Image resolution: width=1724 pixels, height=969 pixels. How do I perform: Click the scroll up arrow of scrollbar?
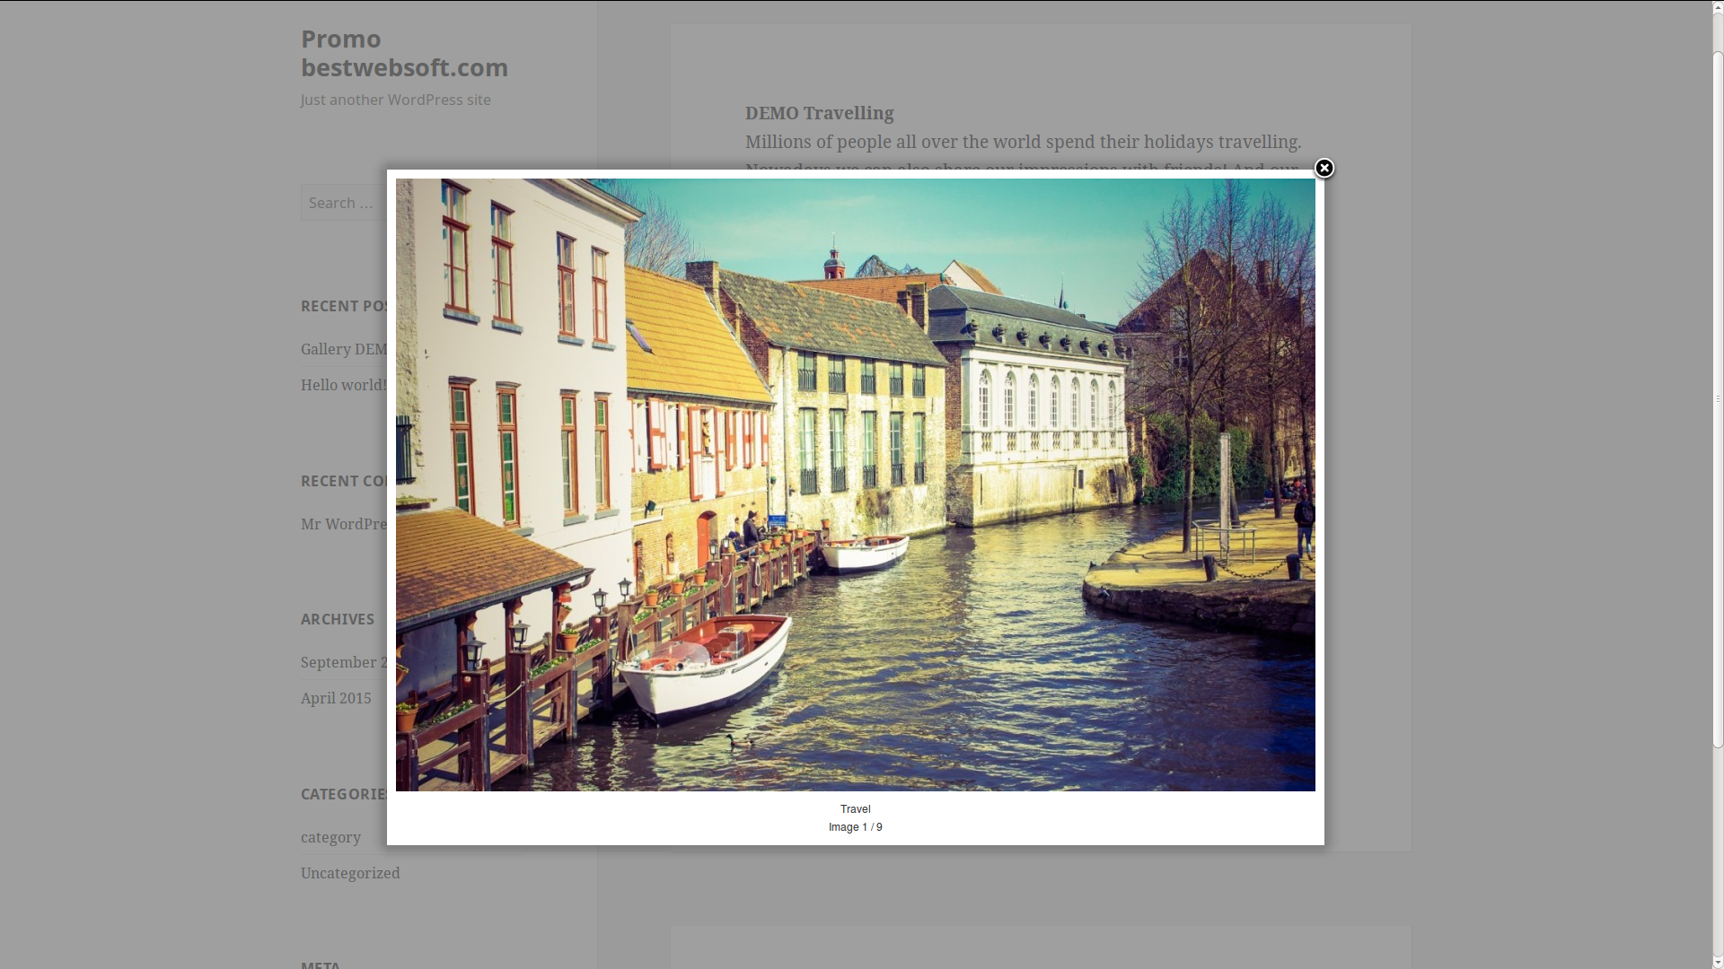coord(1718,6)
